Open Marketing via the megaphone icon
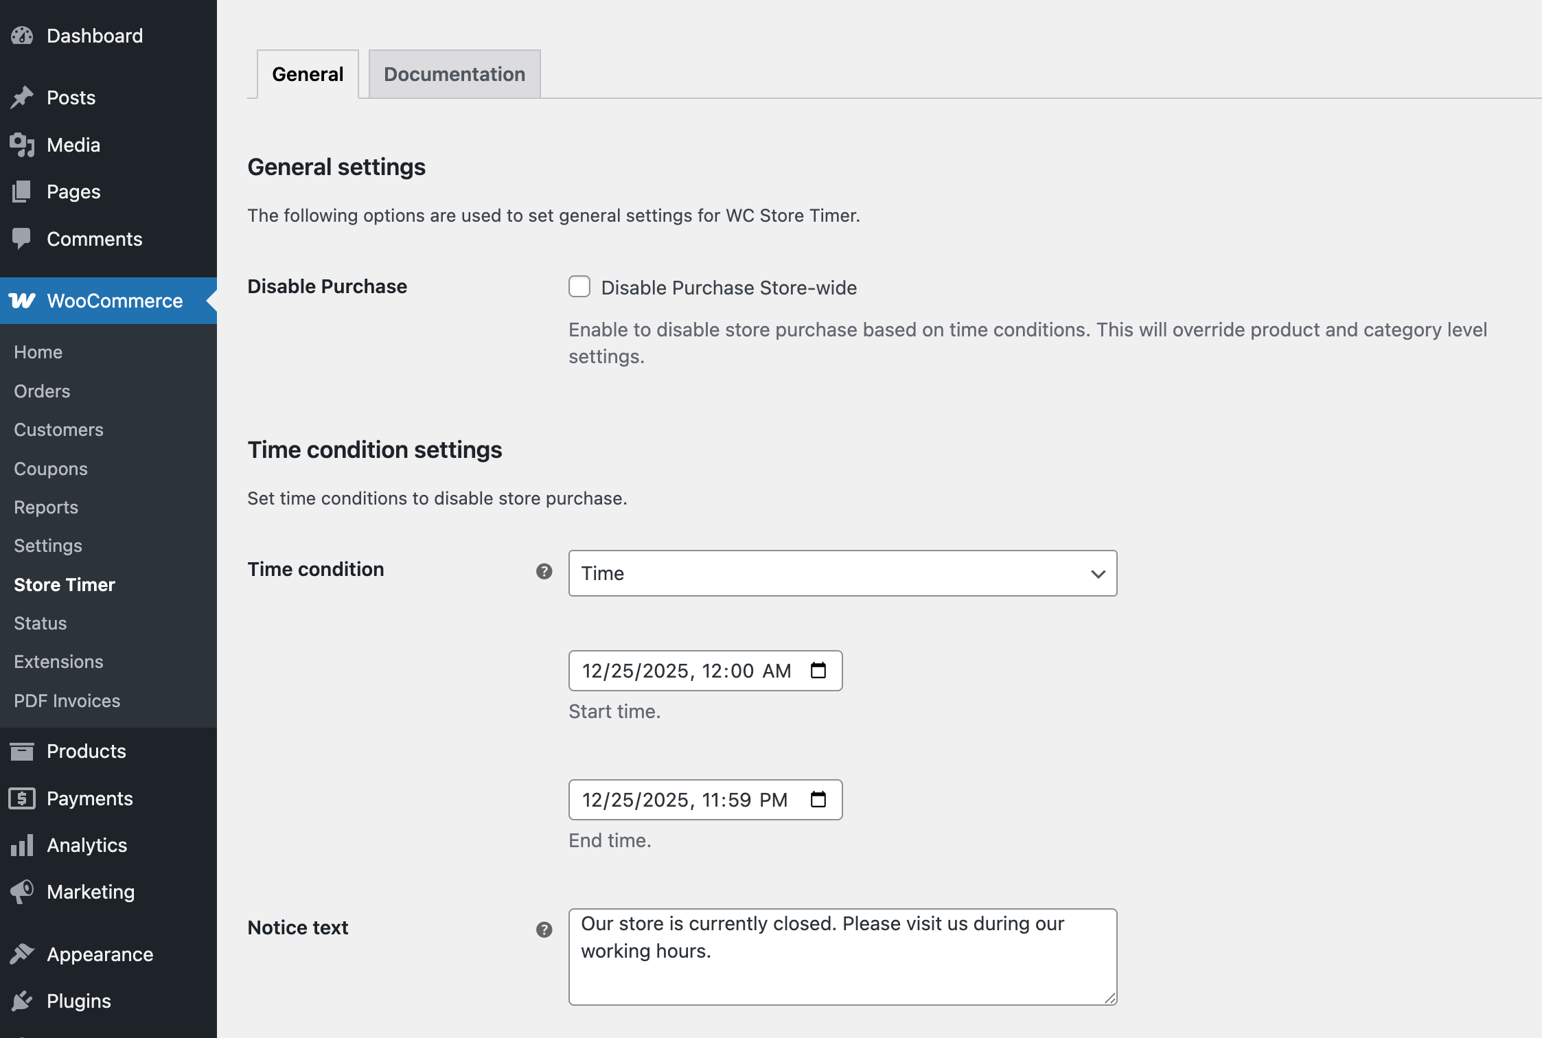Screen dimensions: 1542x1038 pyautogui.click(x=21, y=891)
